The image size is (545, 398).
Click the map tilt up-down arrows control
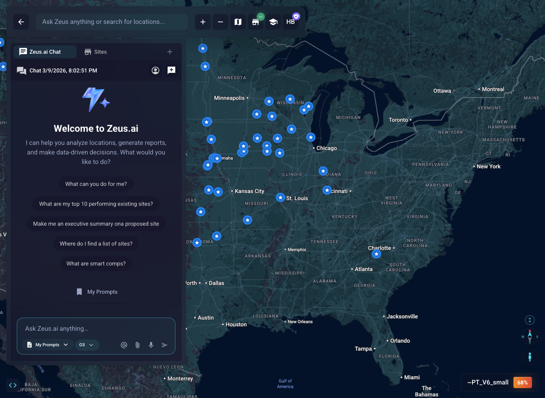pyautogui.click(x=530, y=320)
